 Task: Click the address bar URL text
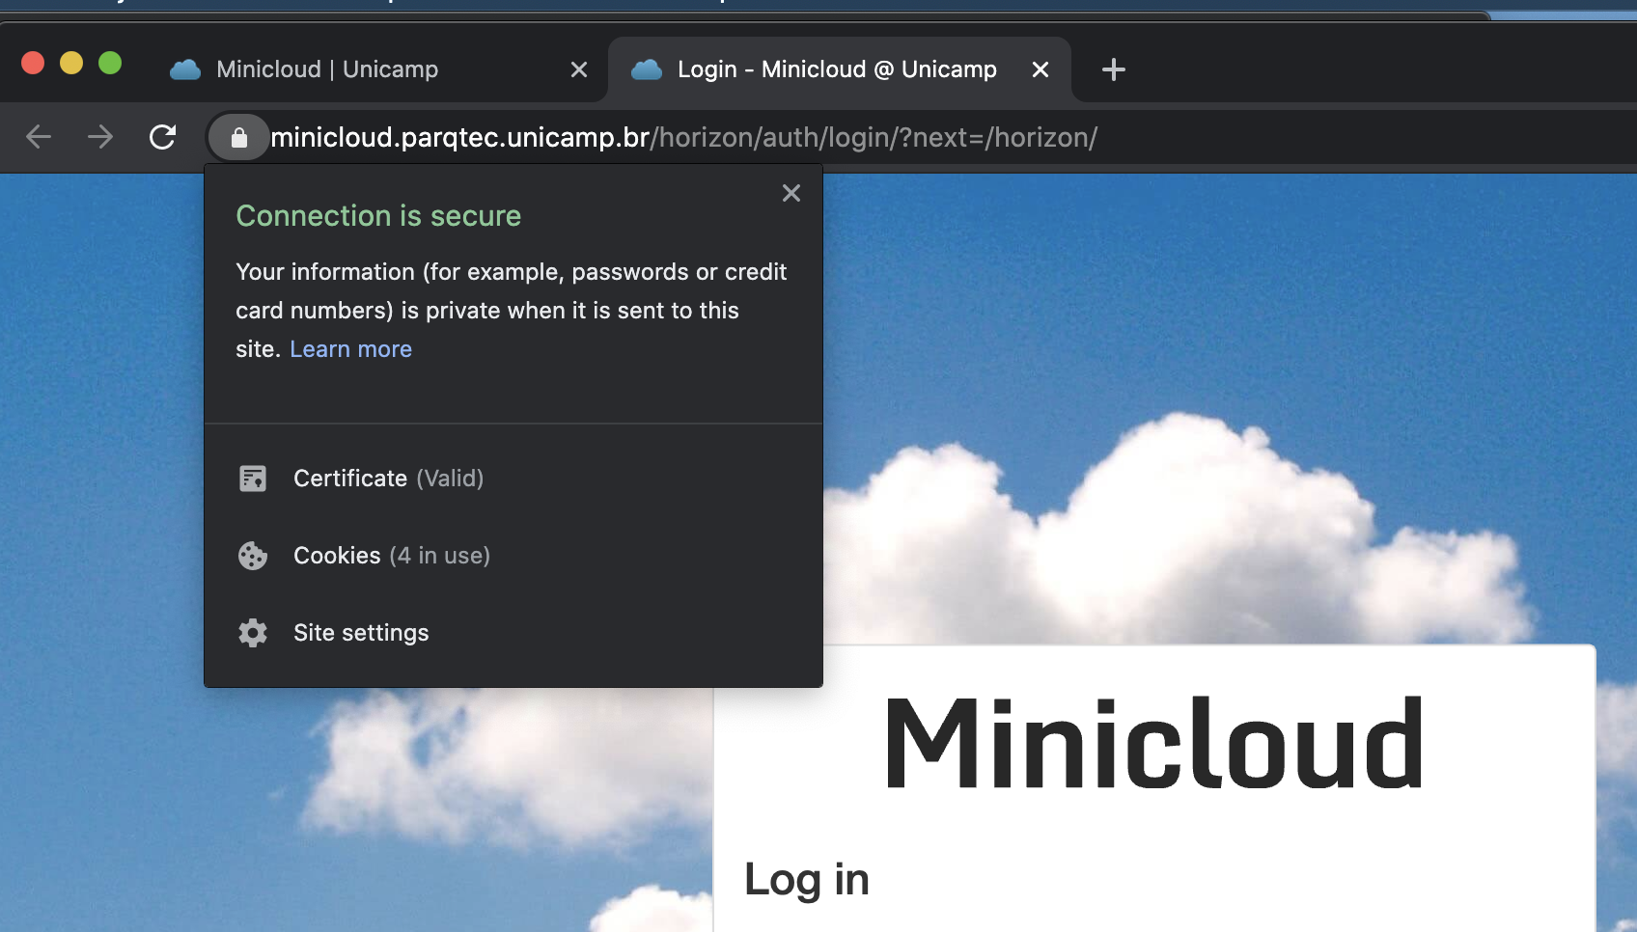[x=683, y=138]
